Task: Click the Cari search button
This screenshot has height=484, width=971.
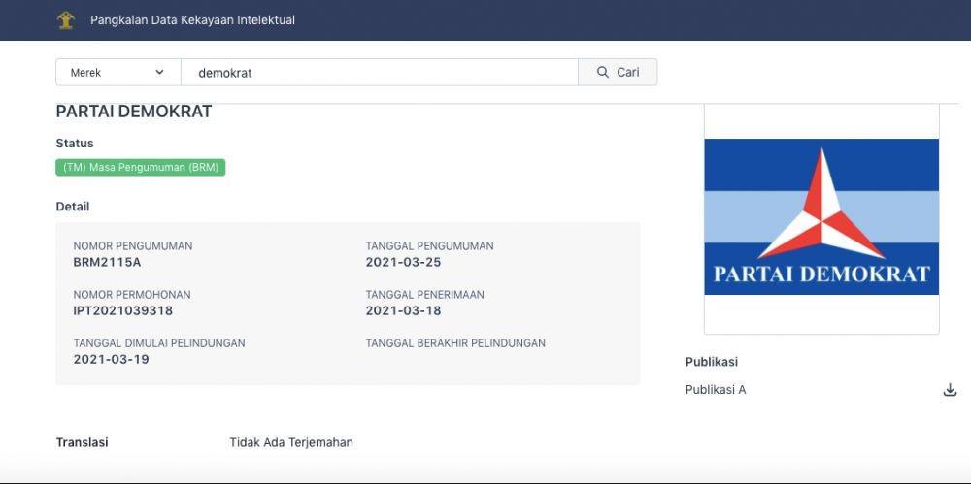Action: 618,73
